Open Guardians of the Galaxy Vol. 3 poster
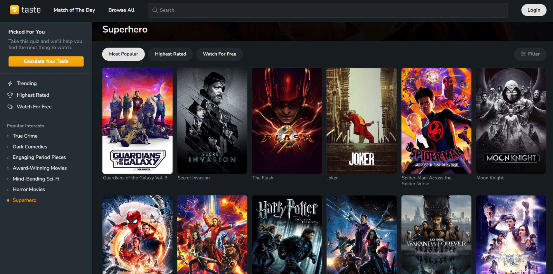The width and height of the screenshot is (553, 274). click(x=138, y=121)
